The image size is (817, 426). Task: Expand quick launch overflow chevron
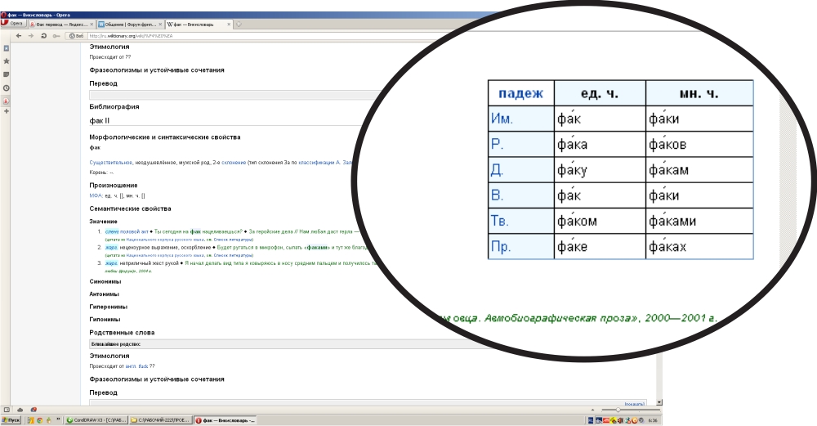tap(58, 419)
